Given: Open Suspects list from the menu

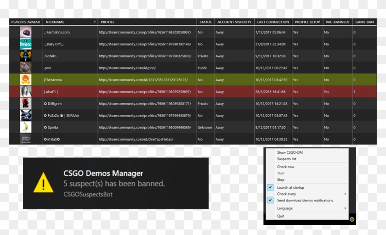Looking at the screenshot, I should [x=287, y=159].
